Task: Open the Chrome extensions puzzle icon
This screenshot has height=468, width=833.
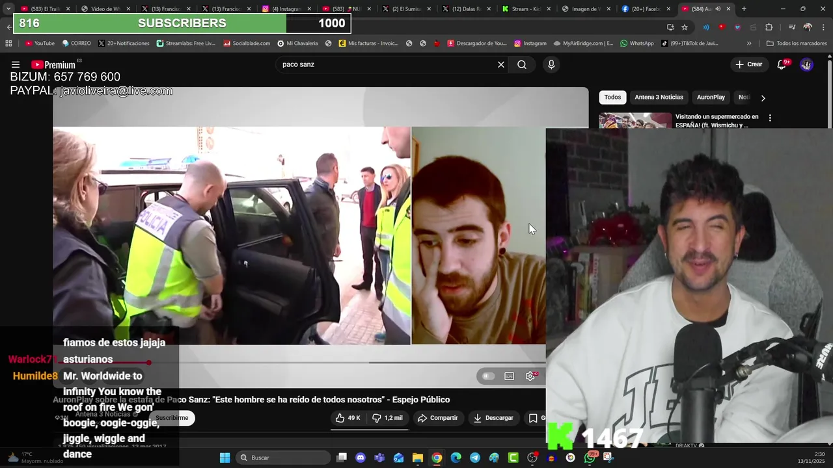Action: [769, 27]
